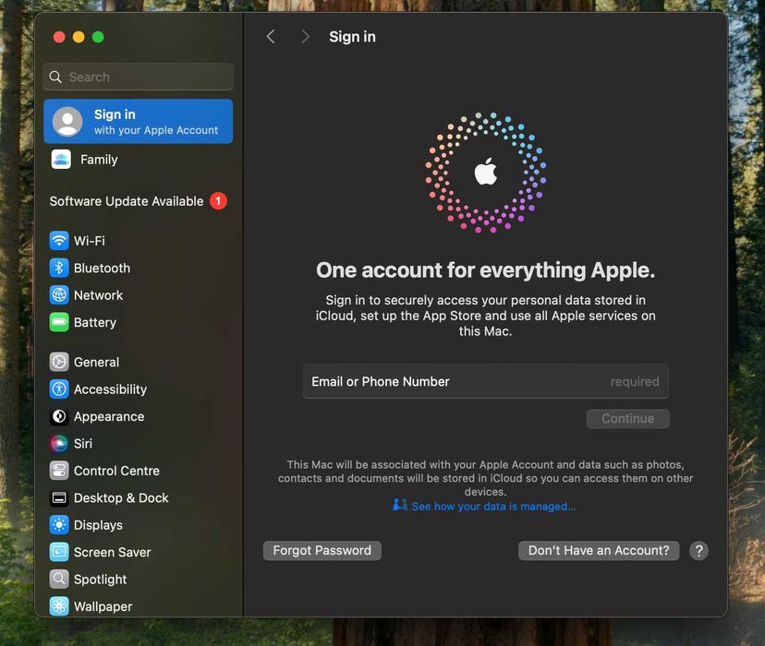Focus the Email or Phone Number field
Image resolution: width=765 pixels, height=646 pixels.
click(x=485, y=381)
